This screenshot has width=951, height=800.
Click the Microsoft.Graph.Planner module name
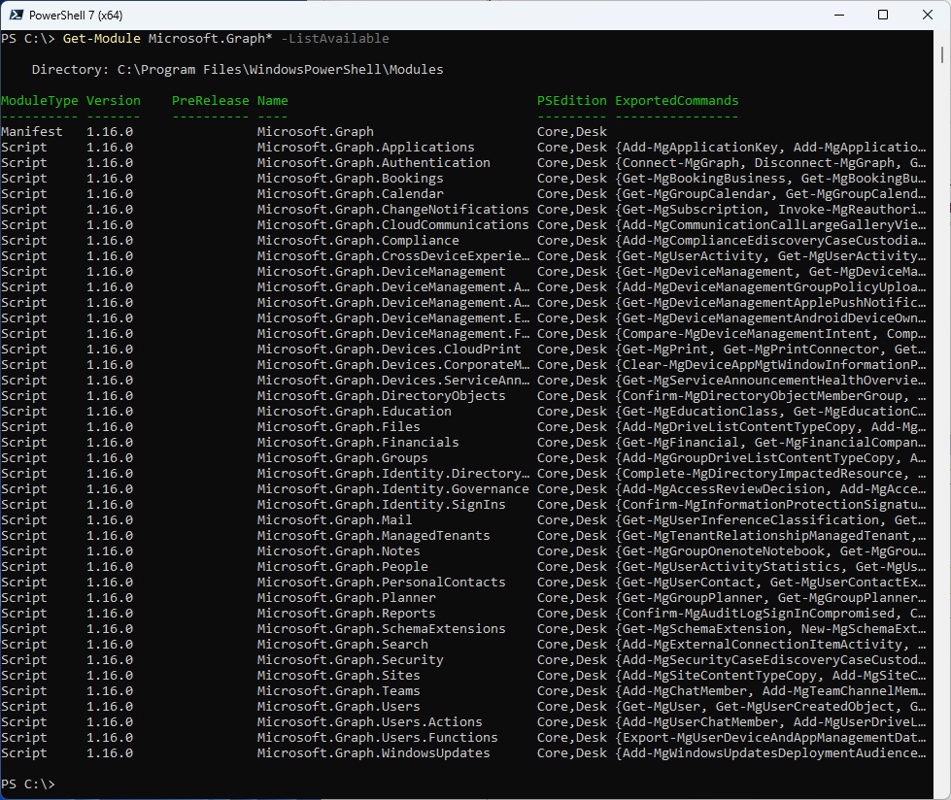(x=347, y=598)
